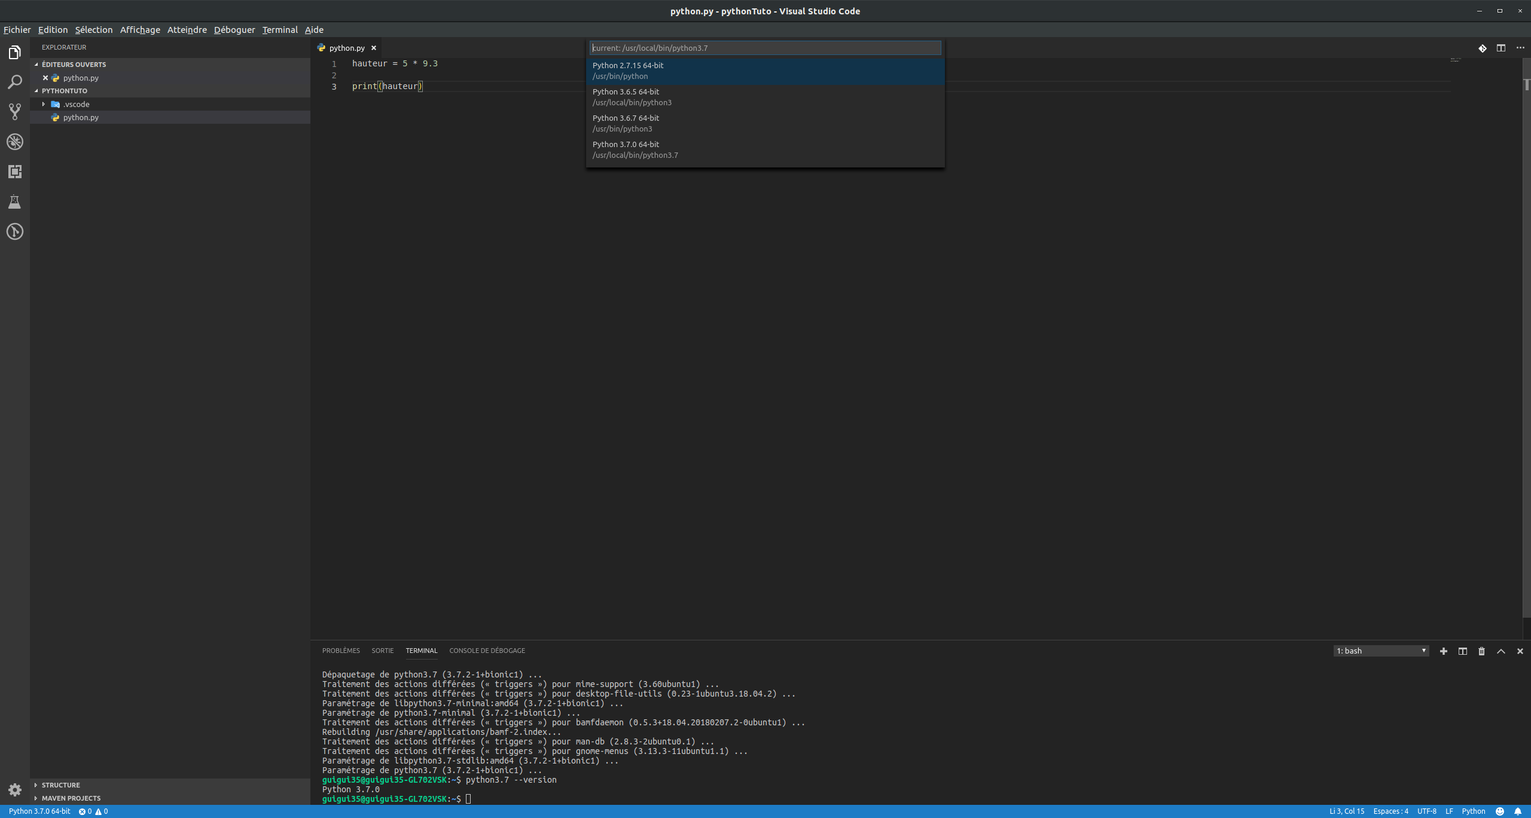
Task: Open the Atteindre menu
Action: (x=187, y=29)
